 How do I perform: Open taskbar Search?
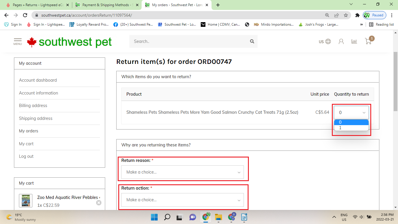[x=167, y=217]
